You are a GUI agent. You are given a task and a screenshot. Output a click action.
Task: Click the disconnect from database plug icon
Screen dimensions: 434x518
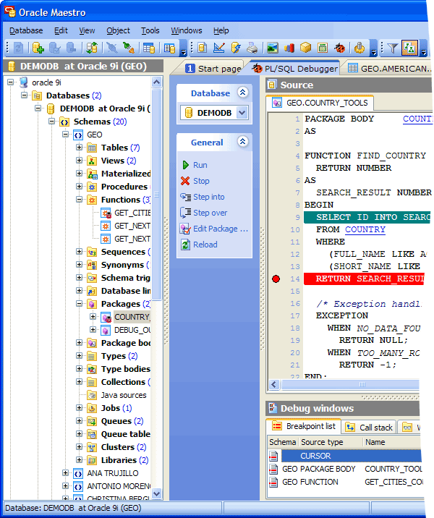point(112,48)
